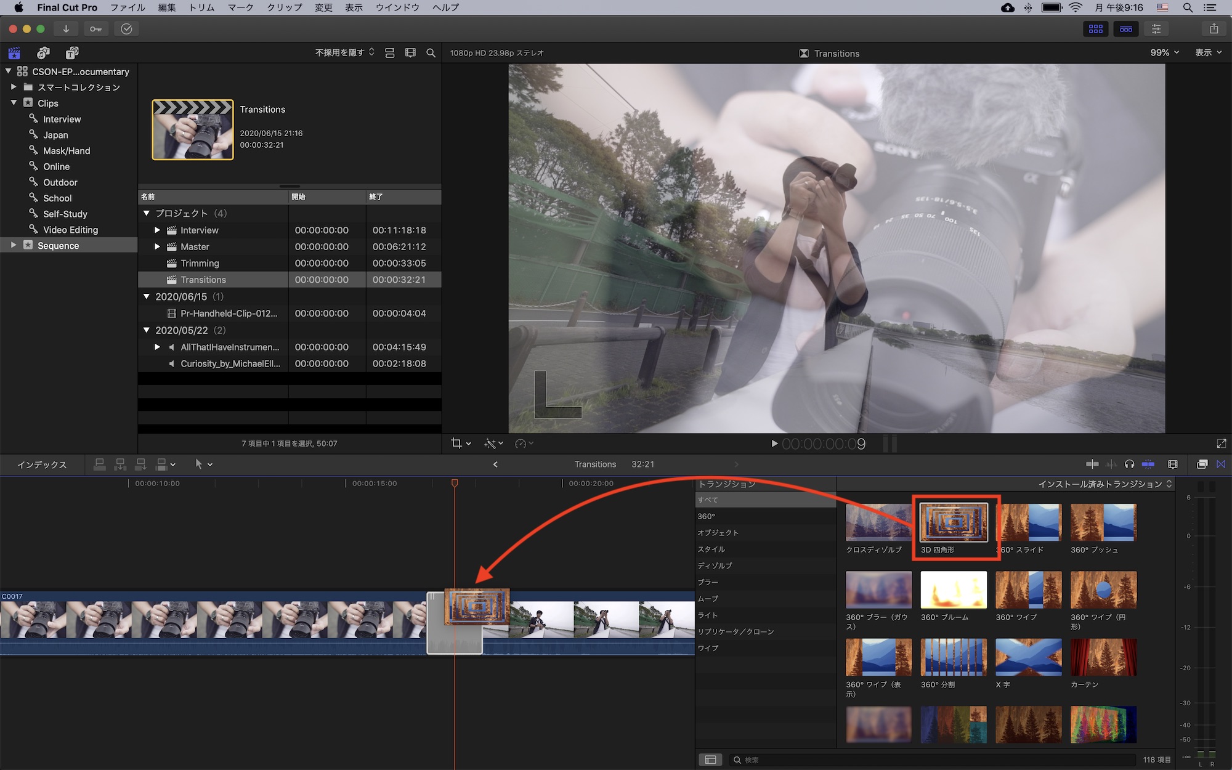Toggle the inspector sliders panel
Viewport: 1232px width, 770px height.
tap(1156, 29)
